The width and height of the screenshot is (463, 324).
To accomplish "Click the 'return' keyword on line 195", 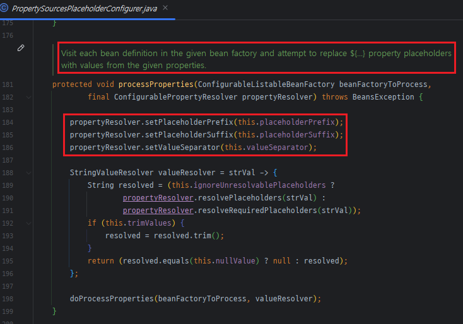I will pyautogui.click(x=101, y=261).
